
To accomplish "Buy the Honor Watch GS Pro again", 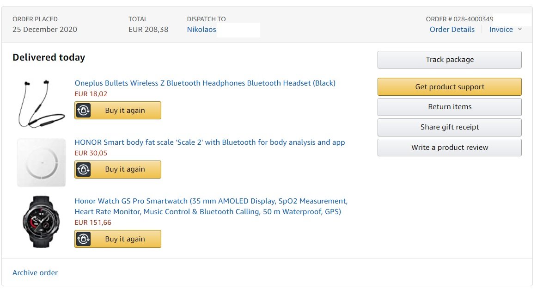I will pyautogui.click(x=118, y=239).
